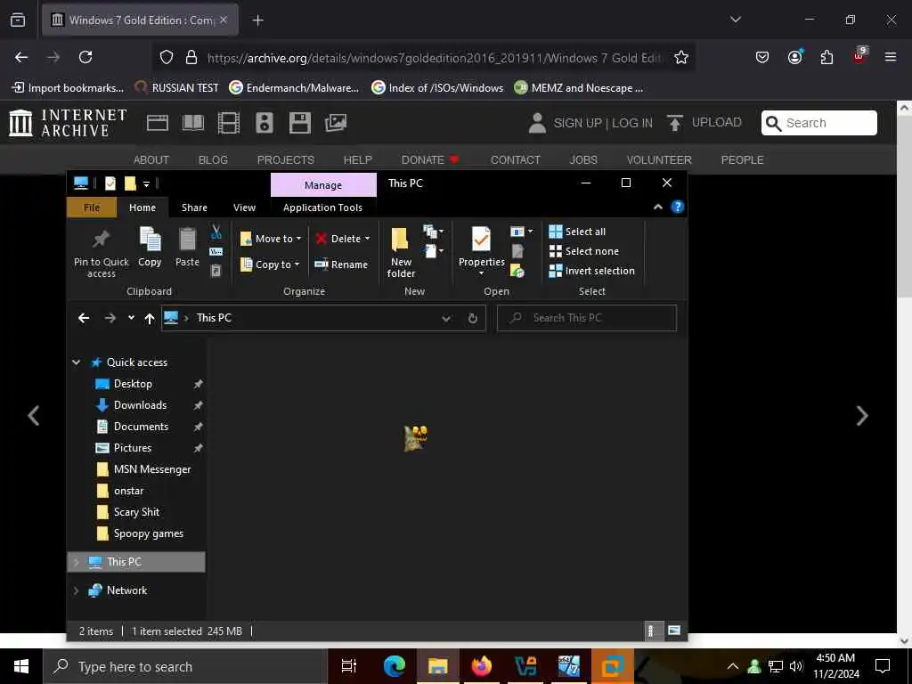Reload the page in Firefox
Screen dimensions: 912x684
85,57
